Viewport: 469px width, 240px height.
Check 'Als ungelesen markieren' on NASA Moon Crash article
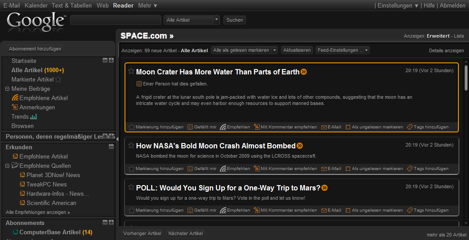click(348, 169)
